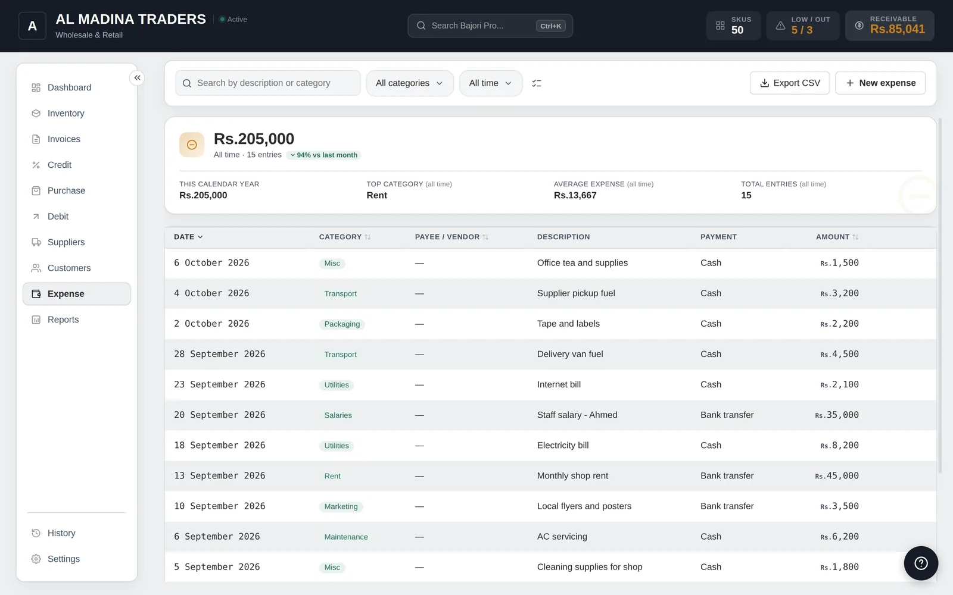Click the Electricity bill description
This screenshot has height=595, width=953.
[563, 445]
